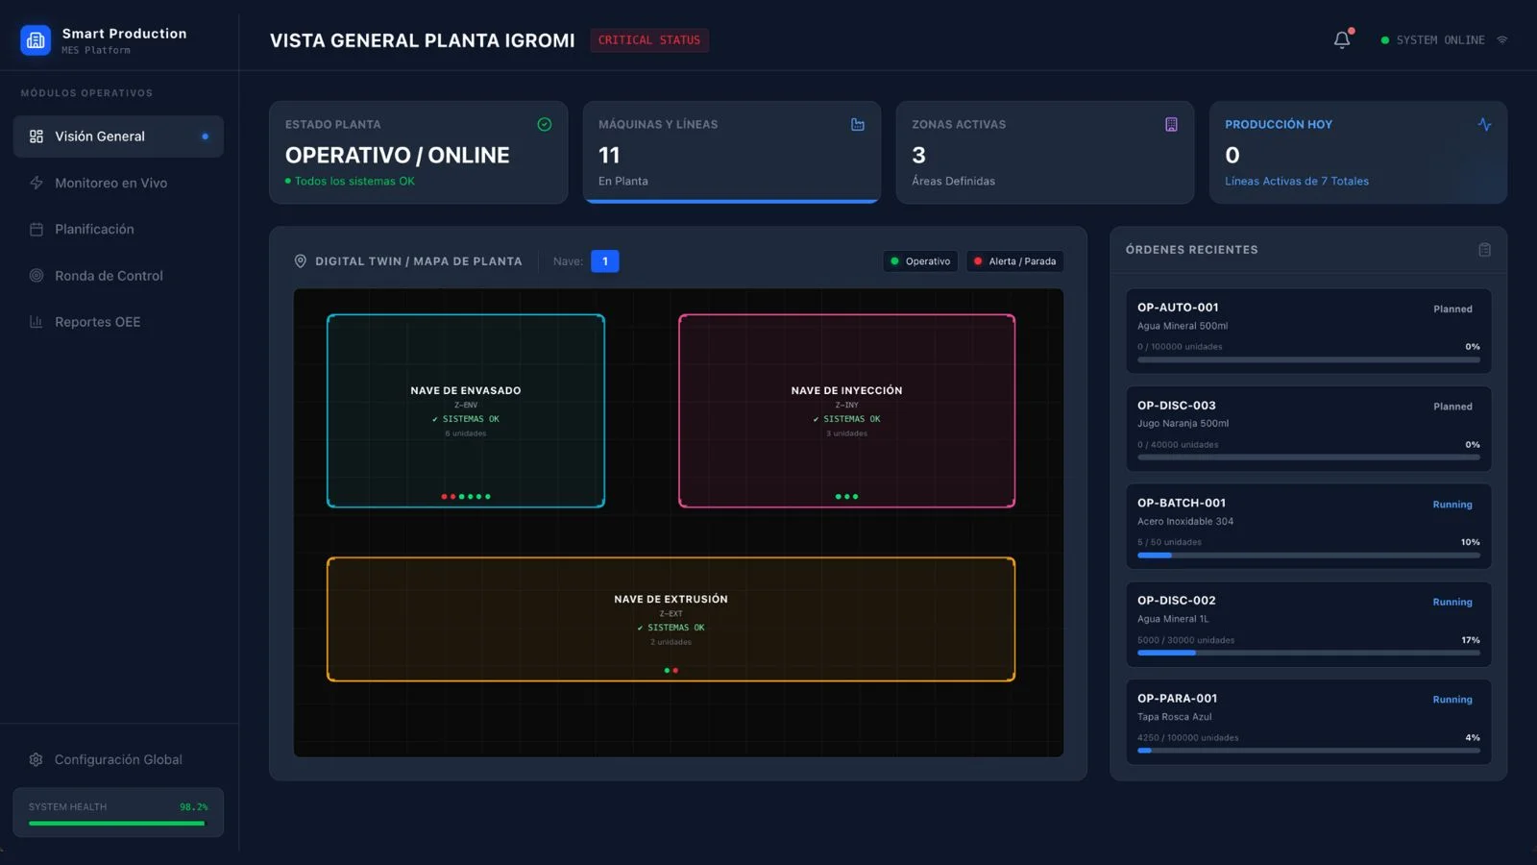This screenshot has height=865, width=1537.
Task: Click the activity pulse icon in Producción Hoy
Action: (x=1484, y=125)
